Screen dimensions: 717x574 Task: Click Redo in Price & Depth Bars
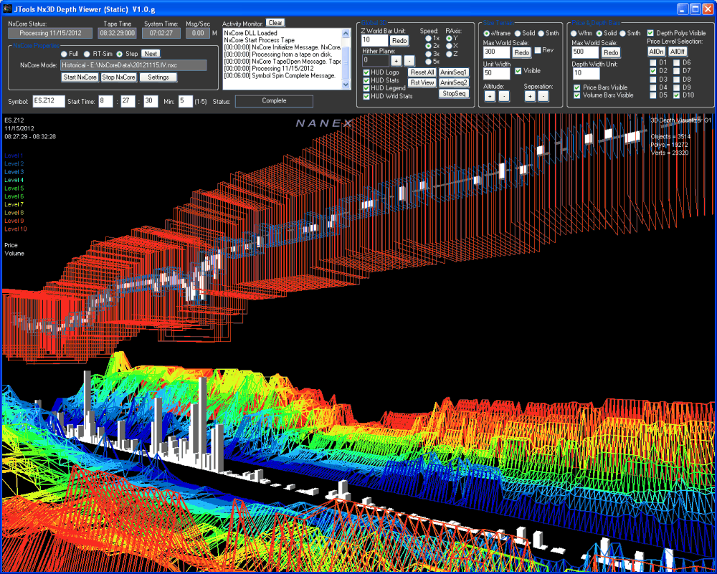611,52
